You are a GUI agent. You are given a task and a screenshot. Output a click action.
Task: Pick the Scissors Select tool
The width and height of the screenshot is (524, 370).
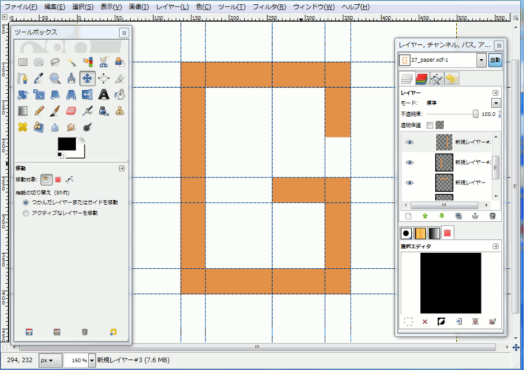104,62
